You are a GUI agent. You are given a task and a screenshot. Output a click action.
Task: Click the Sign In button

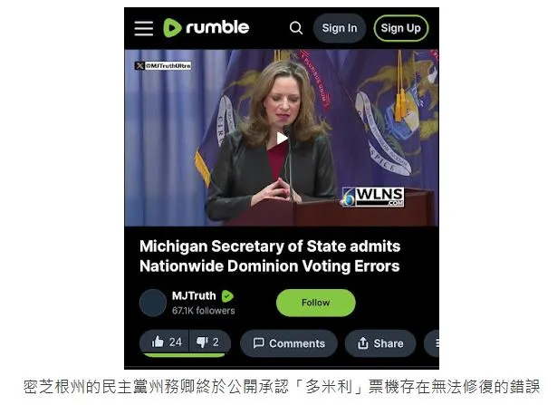(x=340, y=28)
